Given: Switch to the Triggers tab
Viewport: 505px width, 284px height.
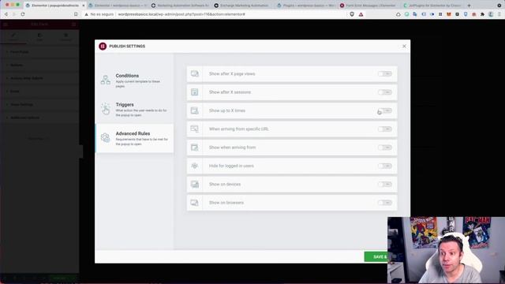Looking at the screenshot, I should (135, 110).
